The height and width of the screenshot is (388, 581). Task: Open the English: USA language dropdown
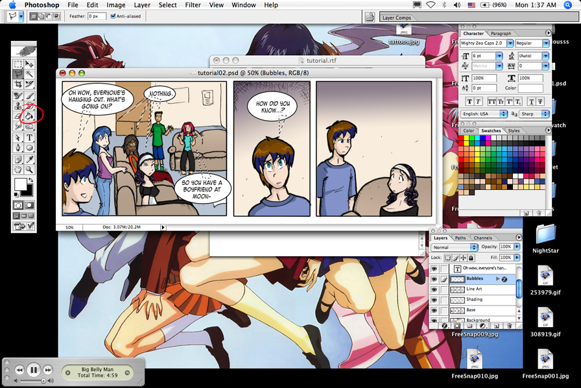tap(484, 114)
